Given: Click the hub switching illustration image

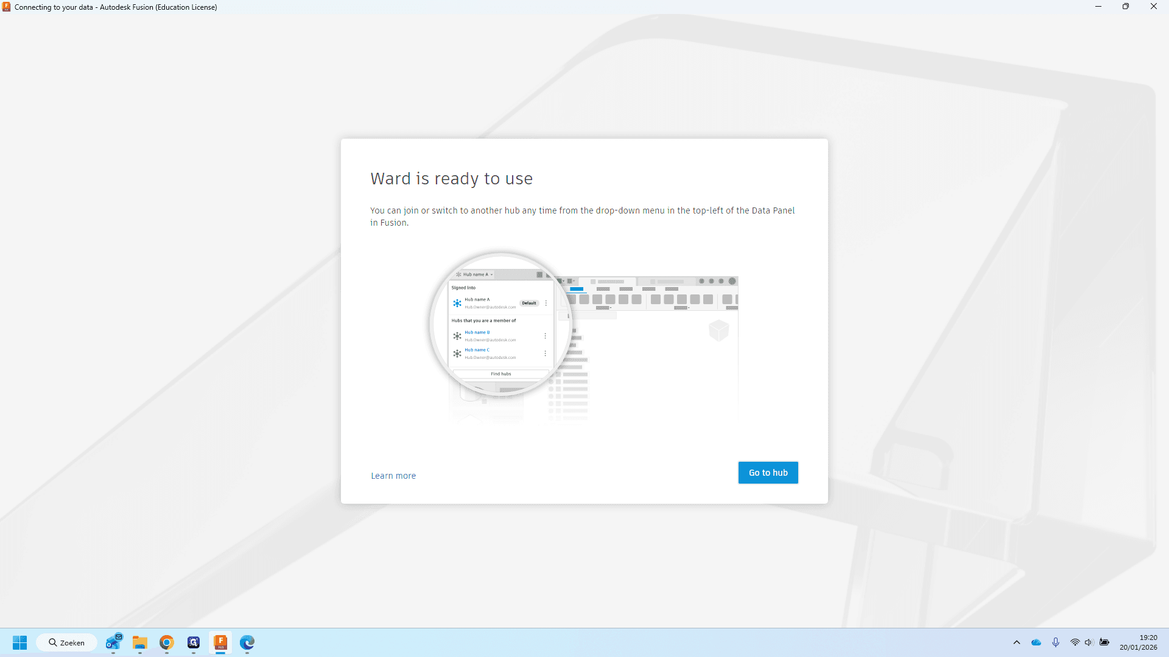Looking at the screenshot, I should [584, 338].
